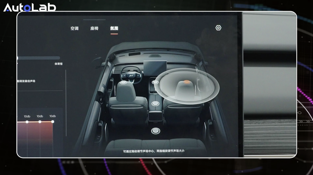313x175 pixels.
Task: Select the rear center floor sound point
Action: [x=155, y=131]
